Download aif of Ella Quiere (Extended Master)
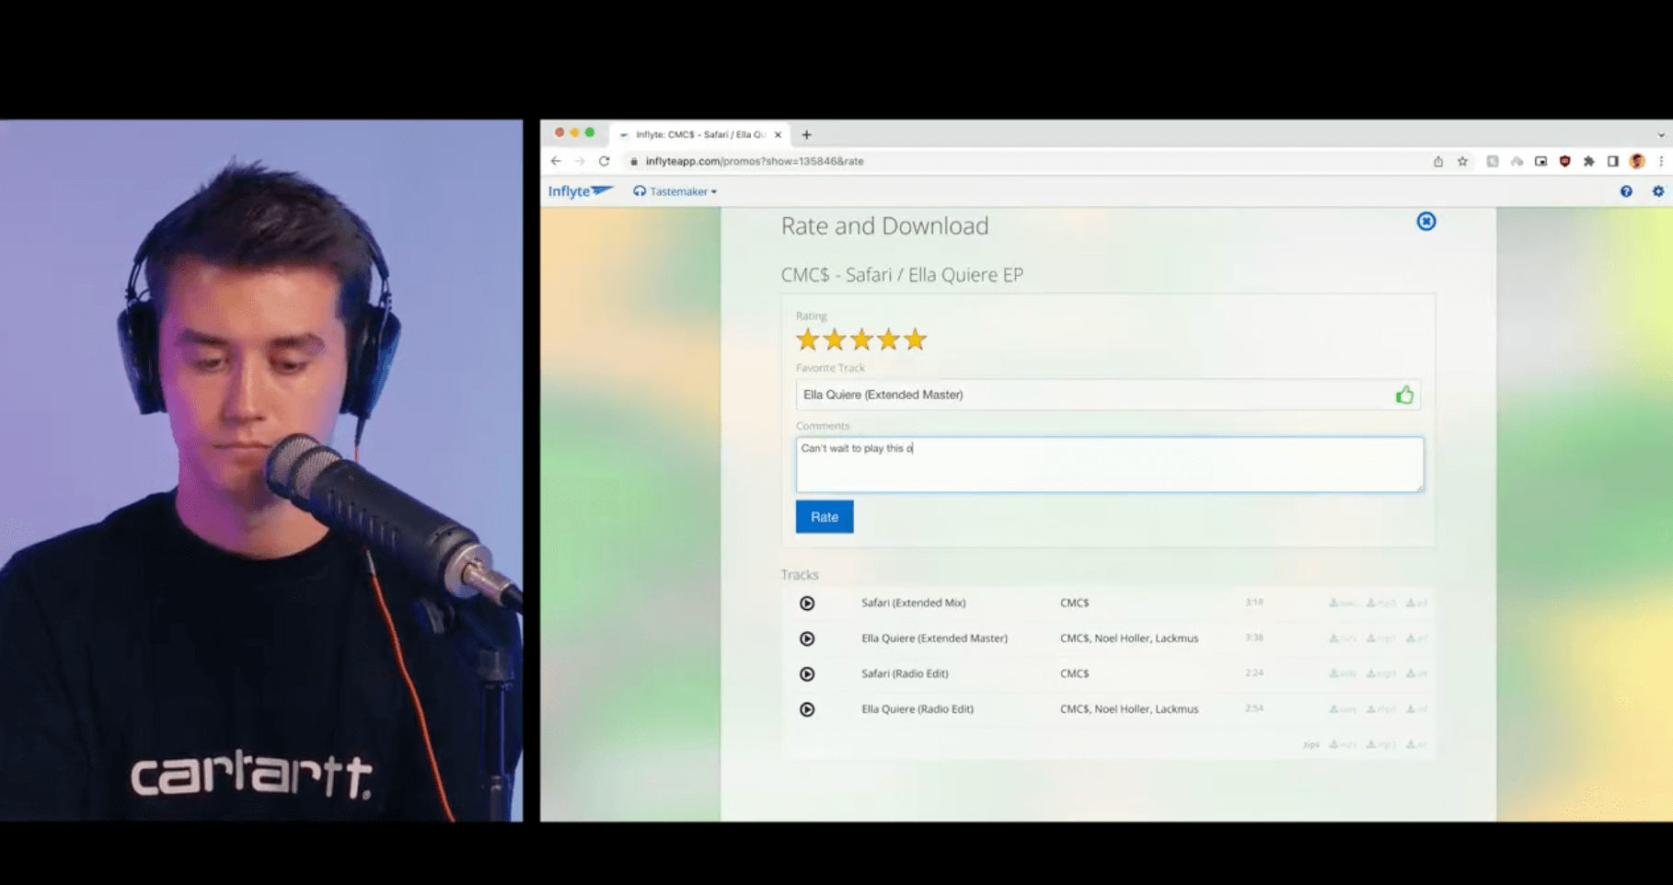 click(x=1417, y=638)
